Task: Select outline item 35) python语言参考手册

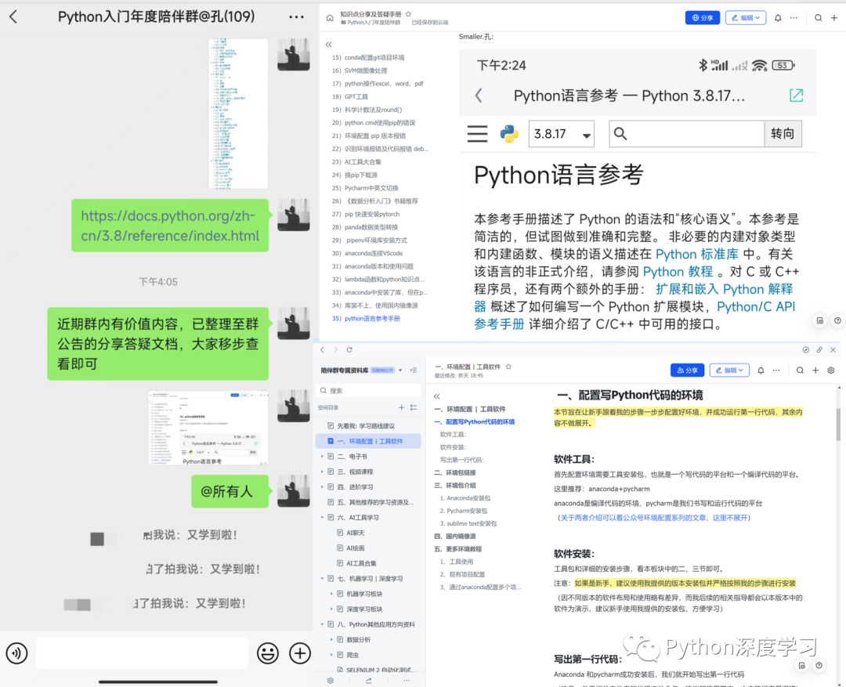Action: coord(366,318)
